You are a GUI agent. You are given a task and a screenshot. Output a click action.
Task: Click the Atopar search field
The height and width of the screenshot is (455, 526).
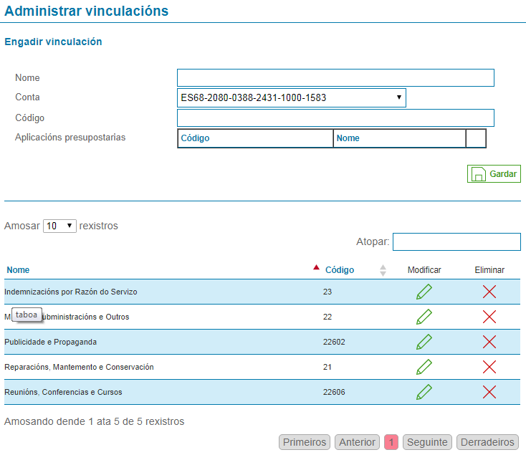tap(456, 242)
